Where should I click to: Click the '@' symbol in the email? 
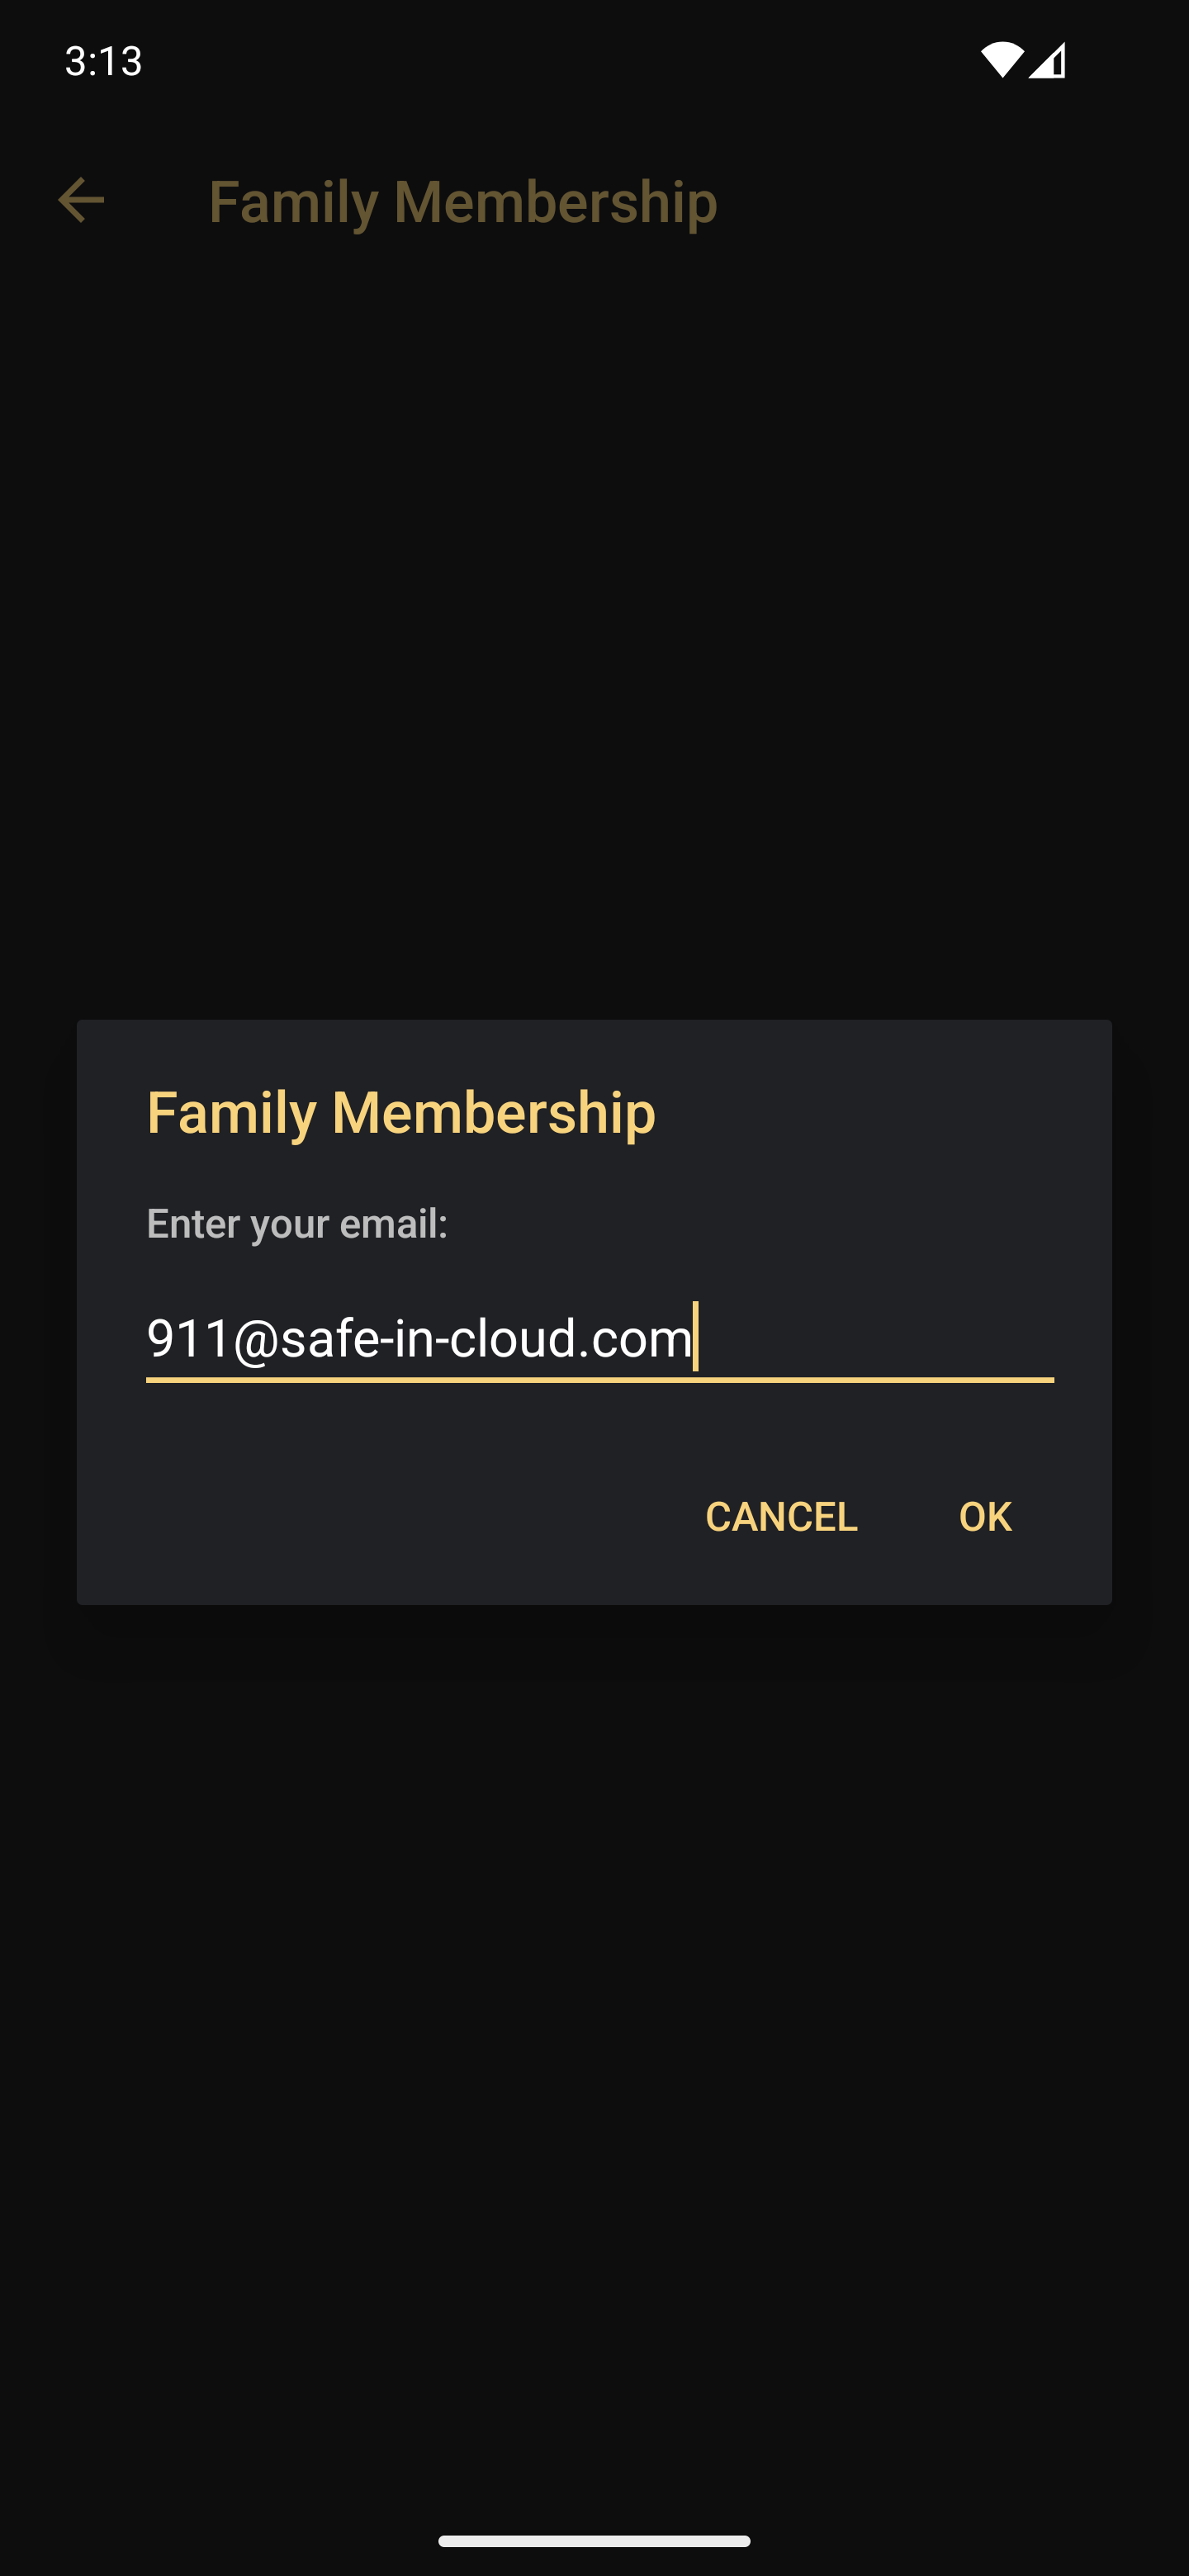(255, 1339)
